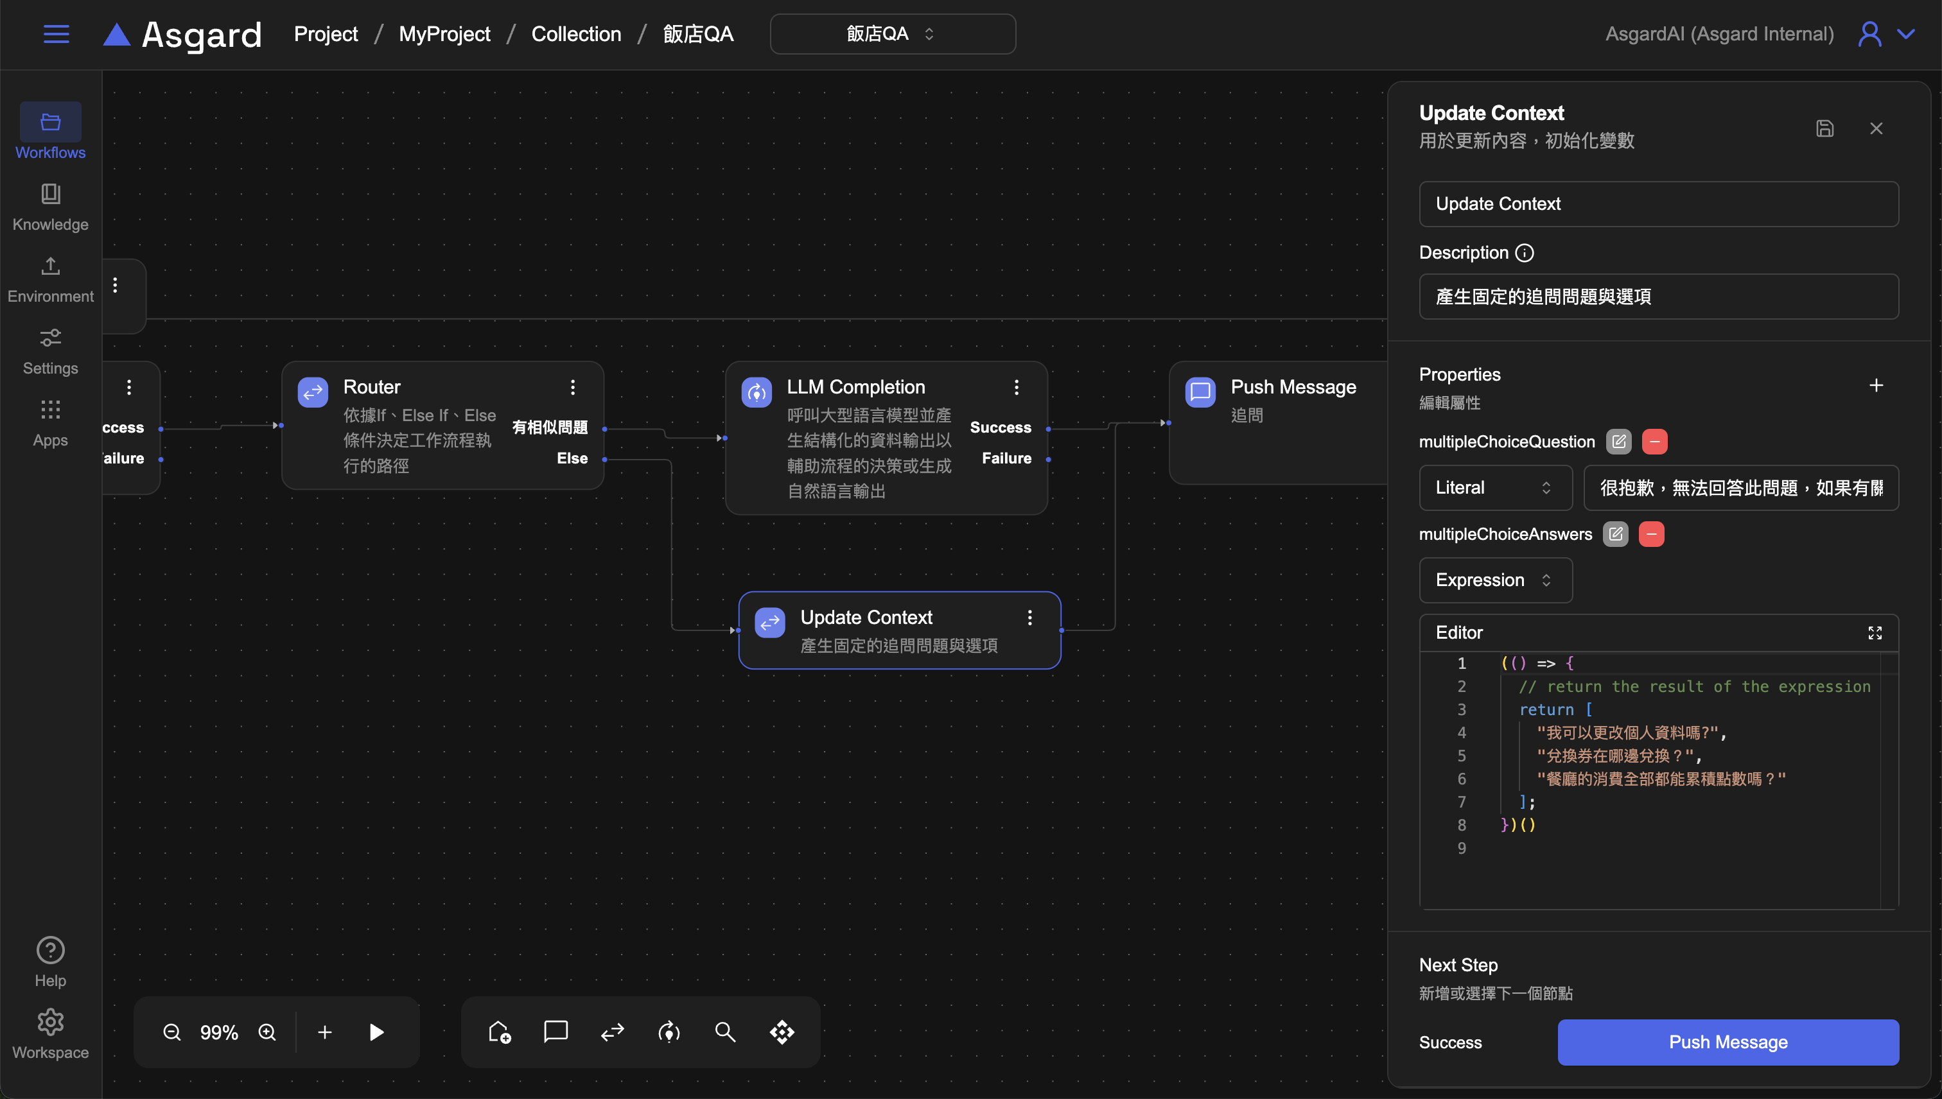Remove the multipleChoiceQuestion property
1942x1099 pixels.
1654,442
